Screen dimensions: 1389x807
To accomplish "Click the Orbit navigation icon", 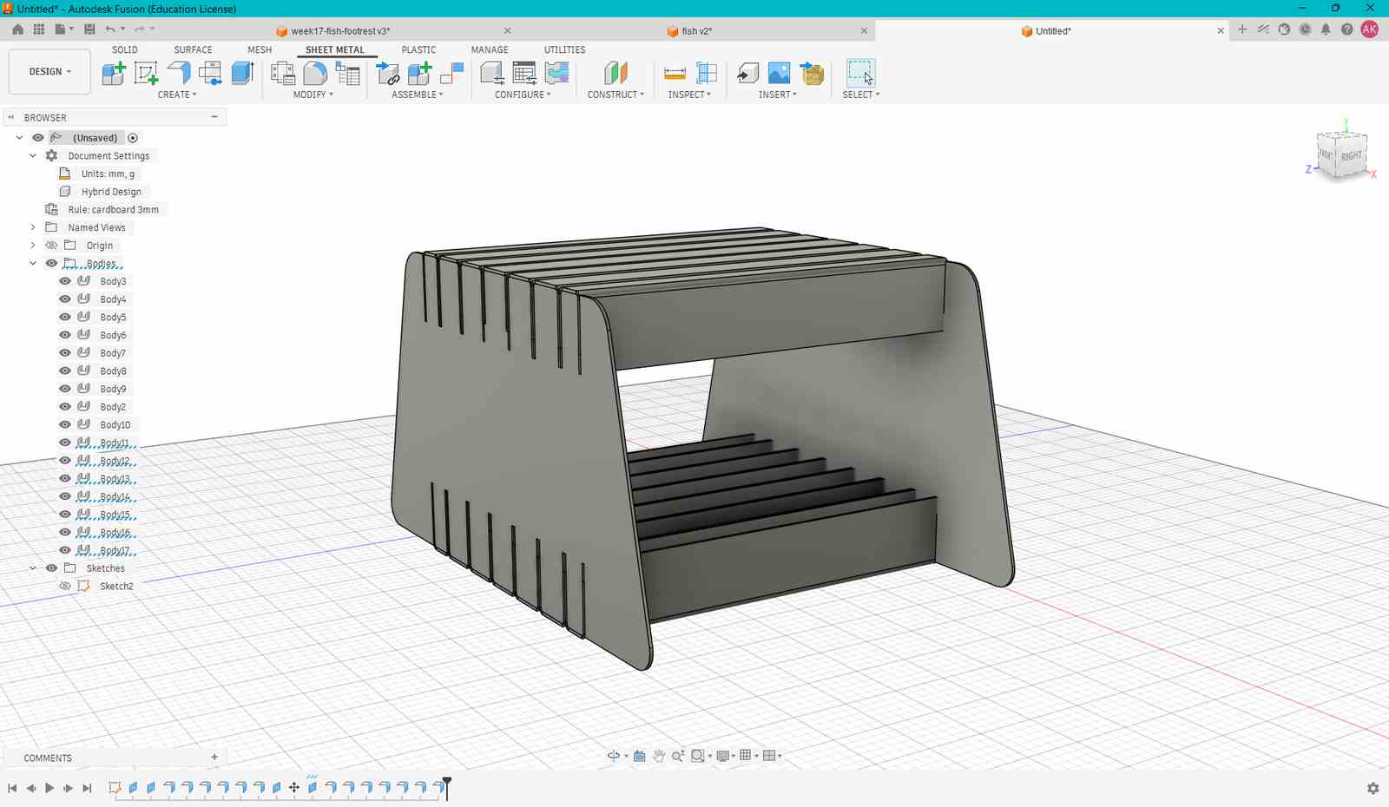I will point(613,756).
